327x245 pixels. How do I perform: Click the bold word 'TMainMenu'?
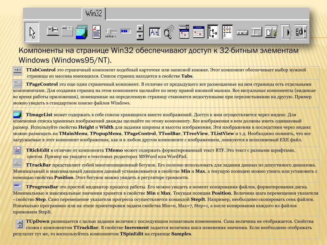[x=74, y=133]
